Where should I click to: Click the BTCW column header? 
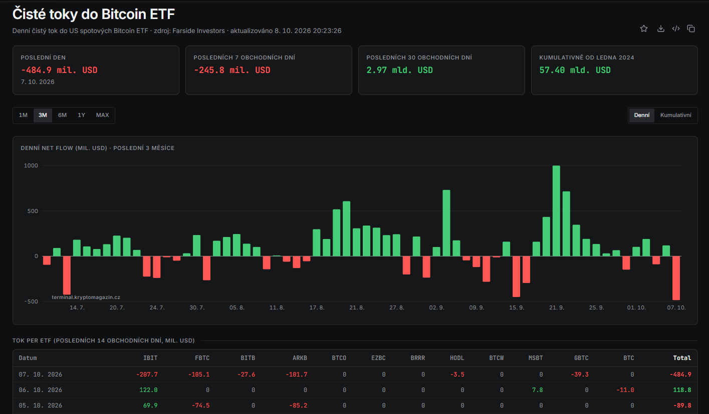496,358
